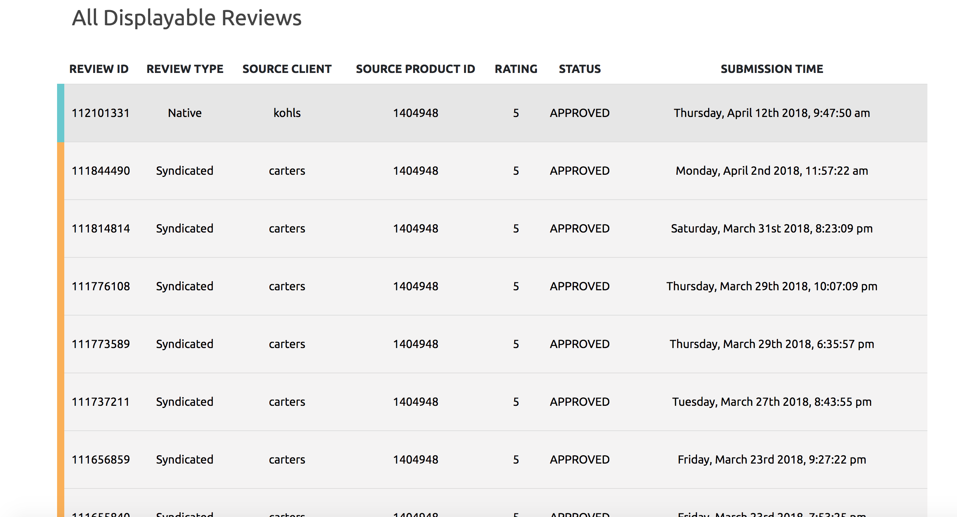The height and width of the screenshot is (517, 957).
Task: Click the APPROVED status for review 111737211
Action: 580,402
